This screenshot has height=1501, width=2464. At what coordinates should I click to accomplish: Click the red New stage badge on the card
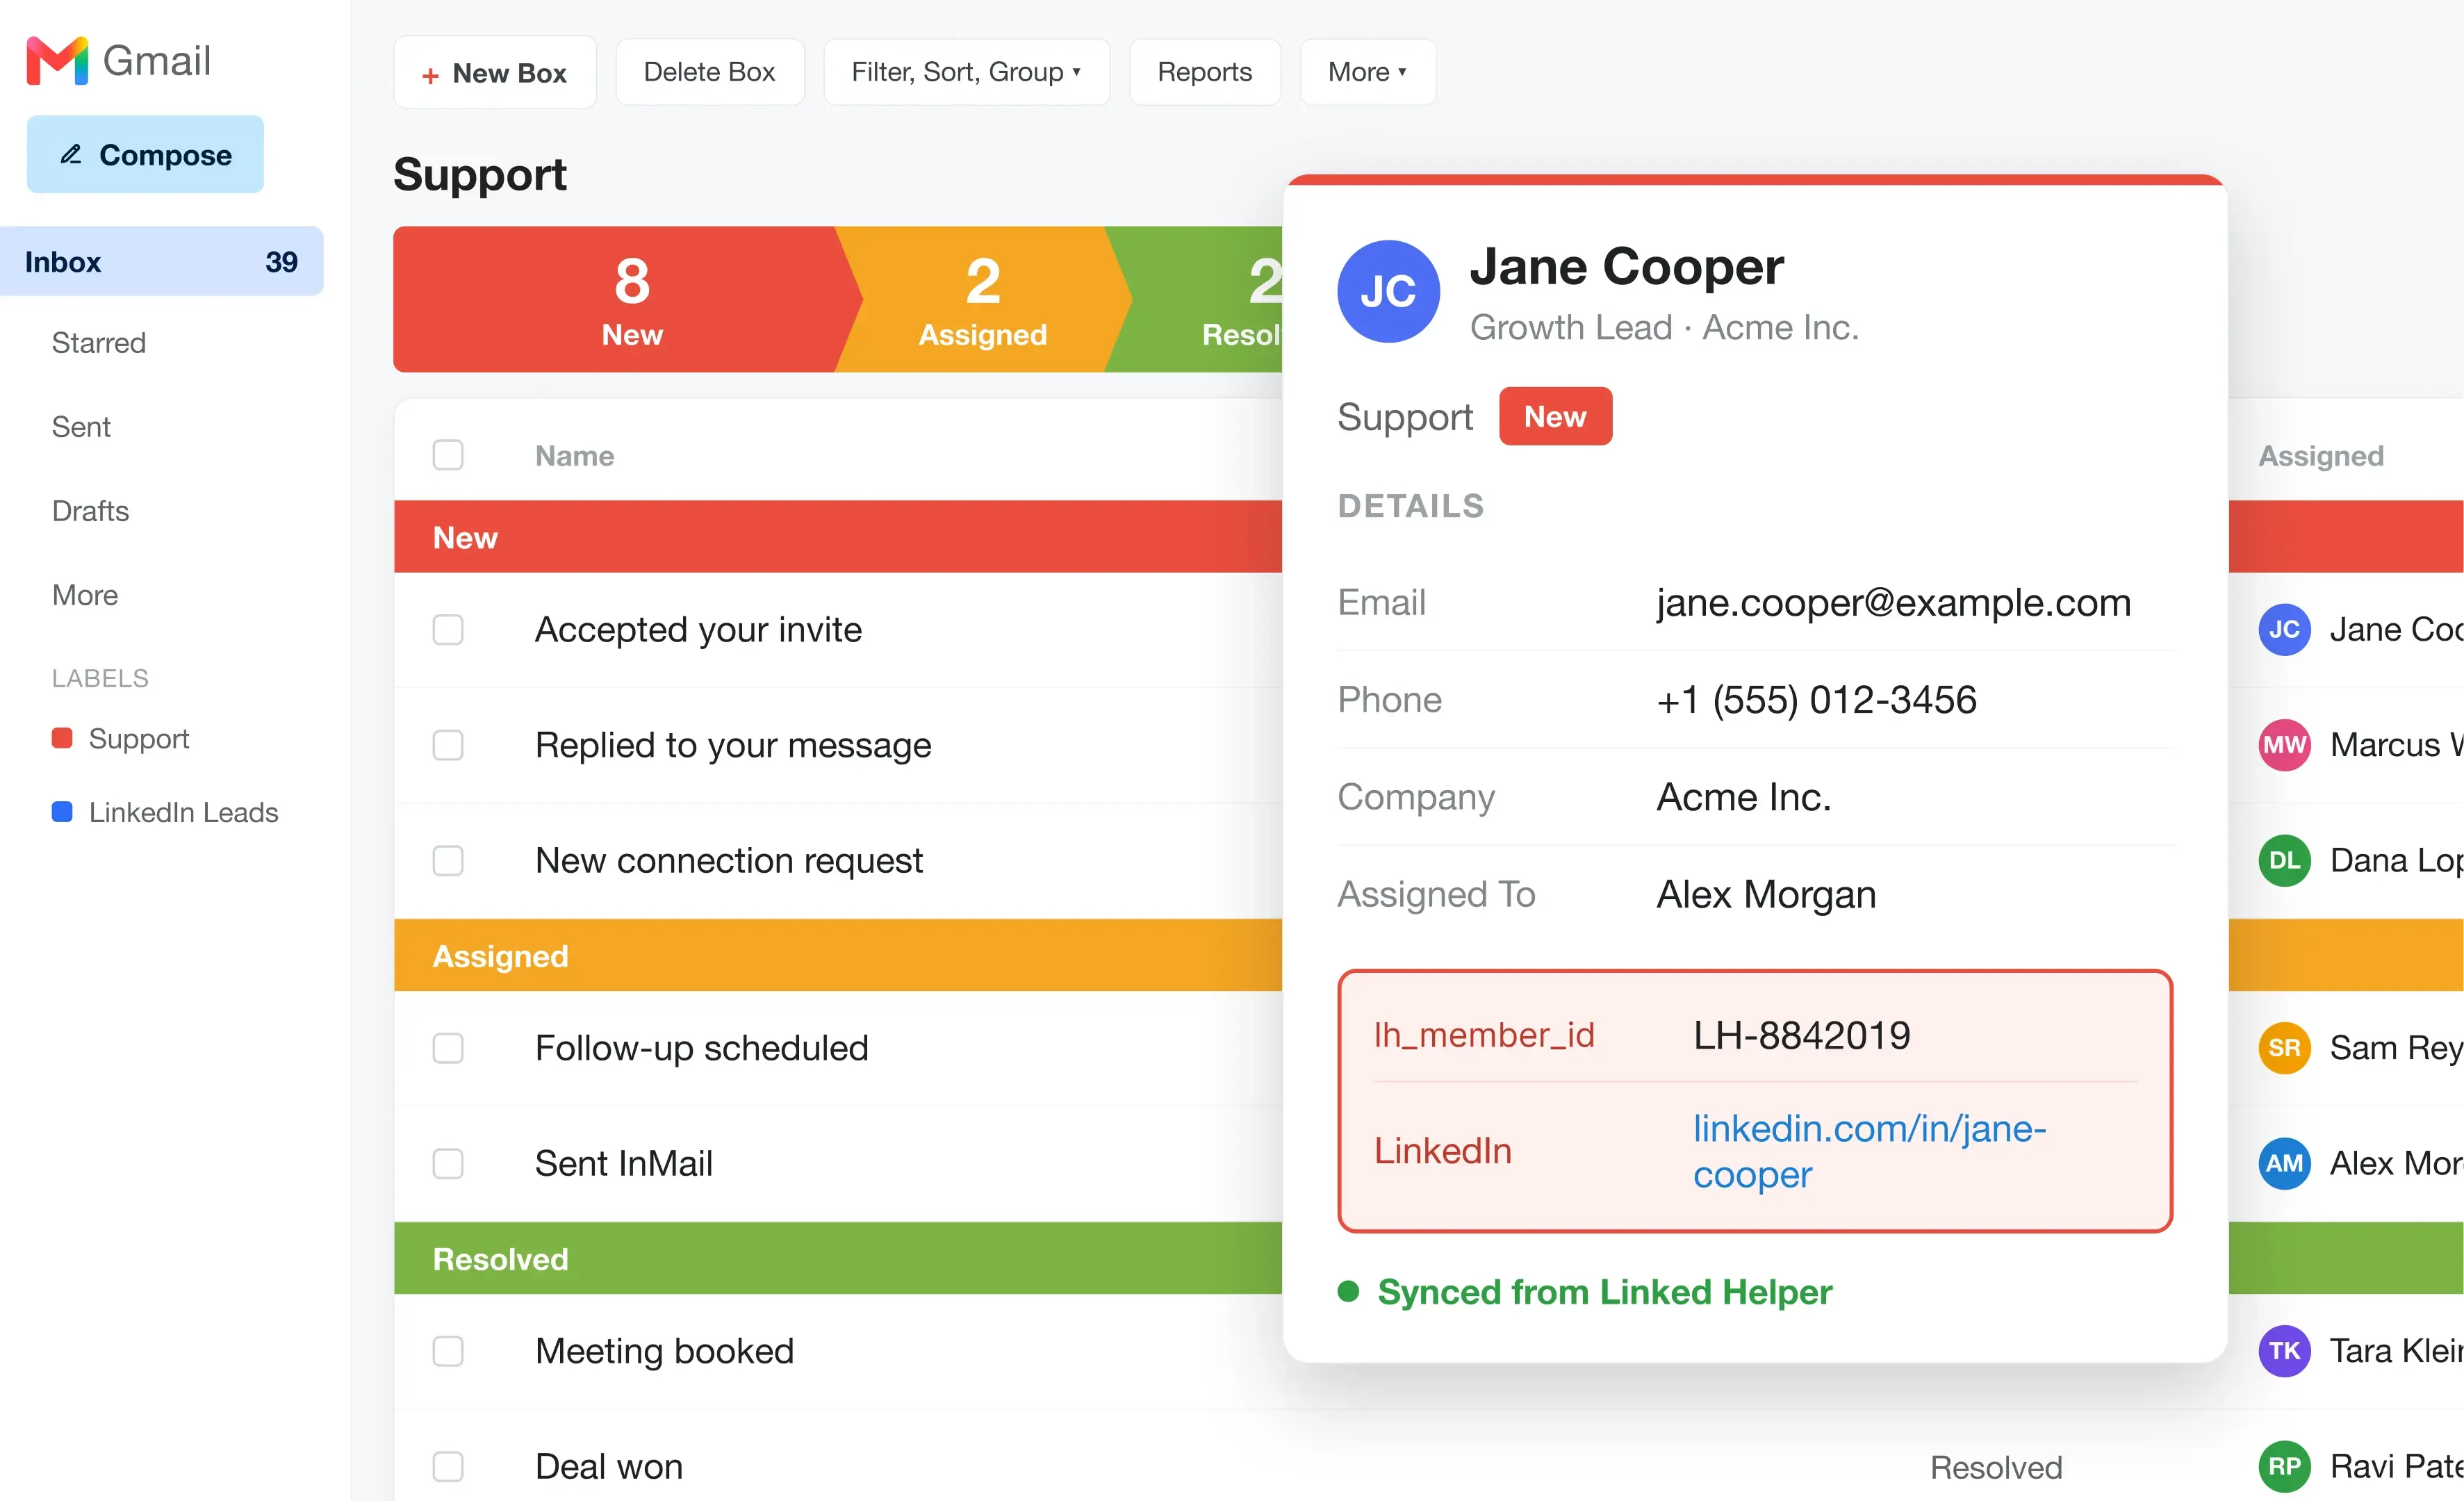coord(1555,417)
